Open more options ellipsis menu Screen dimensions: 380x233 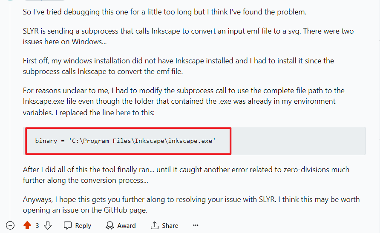(196, 225)
